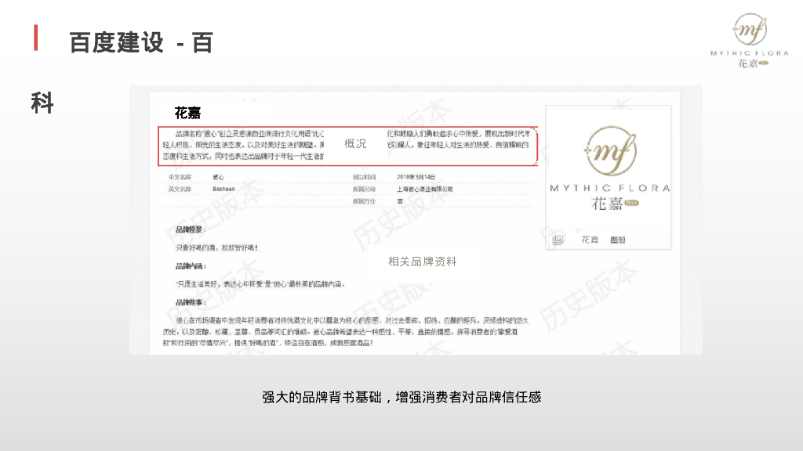
Task: Click the 英文名称 field label
Action: coord(180,189)
